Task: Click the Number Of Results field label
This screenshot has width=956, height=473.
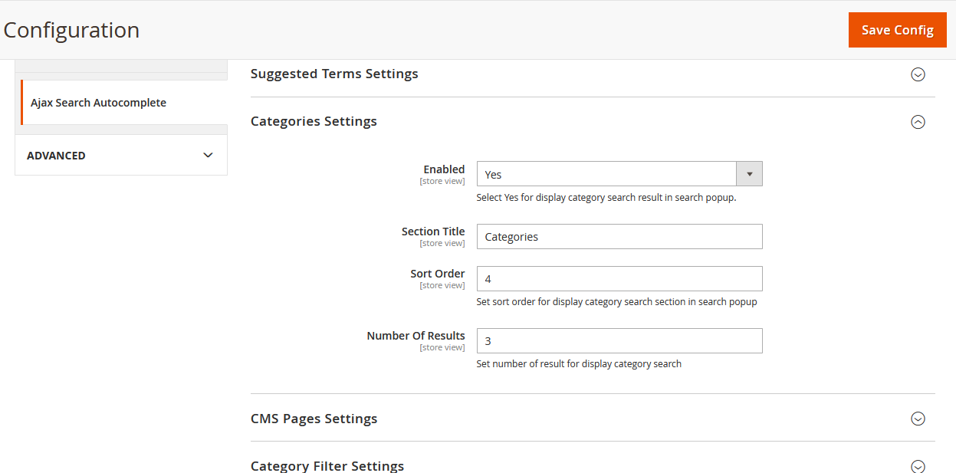Action: [416, 336]
